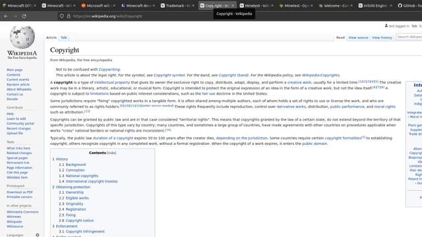Reload the page with the refresh icon
Screen dimensions: 422x237
click(x=24, y=16)
